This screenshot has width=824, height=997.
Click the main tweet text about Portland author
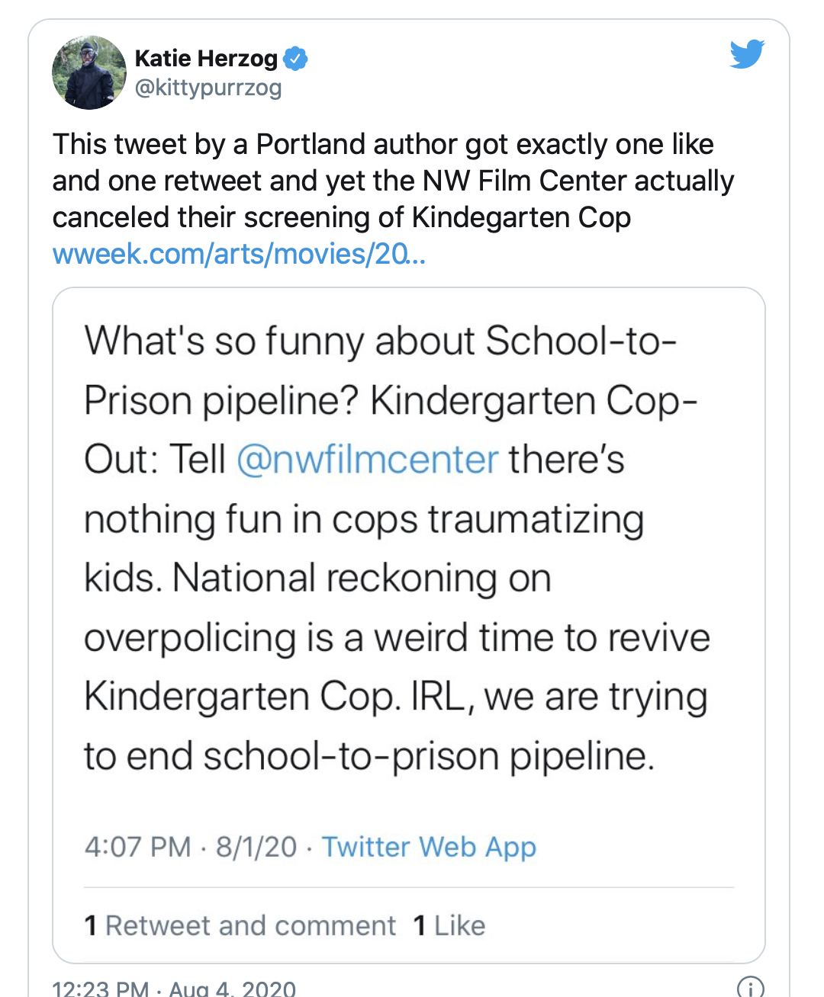393,181
